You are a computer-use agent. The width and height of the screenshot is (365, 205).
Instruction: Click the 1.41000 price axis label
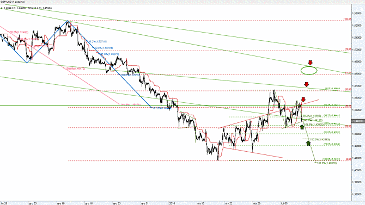pos(358,158)
